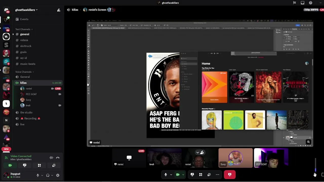Open the Help icon in title bar
The image size is (324, 182).
(311, 3)
